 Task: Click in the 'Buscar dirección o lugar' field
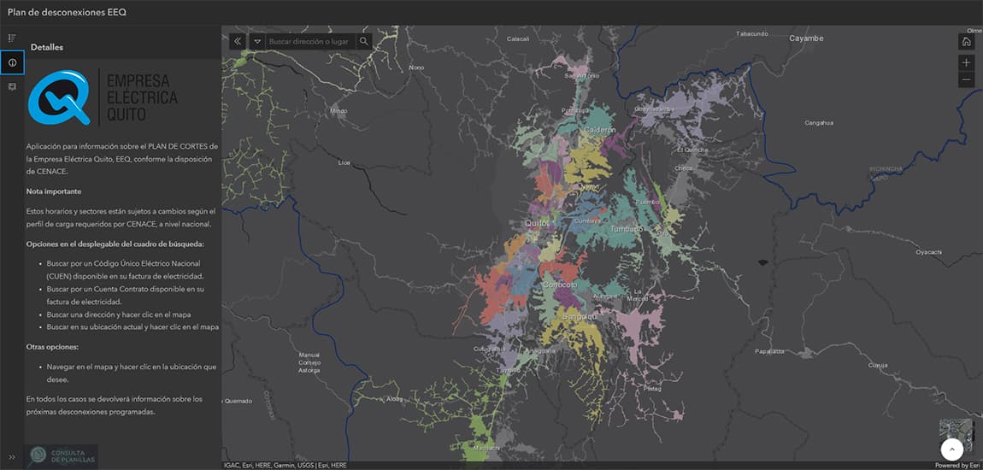[308, 41]
